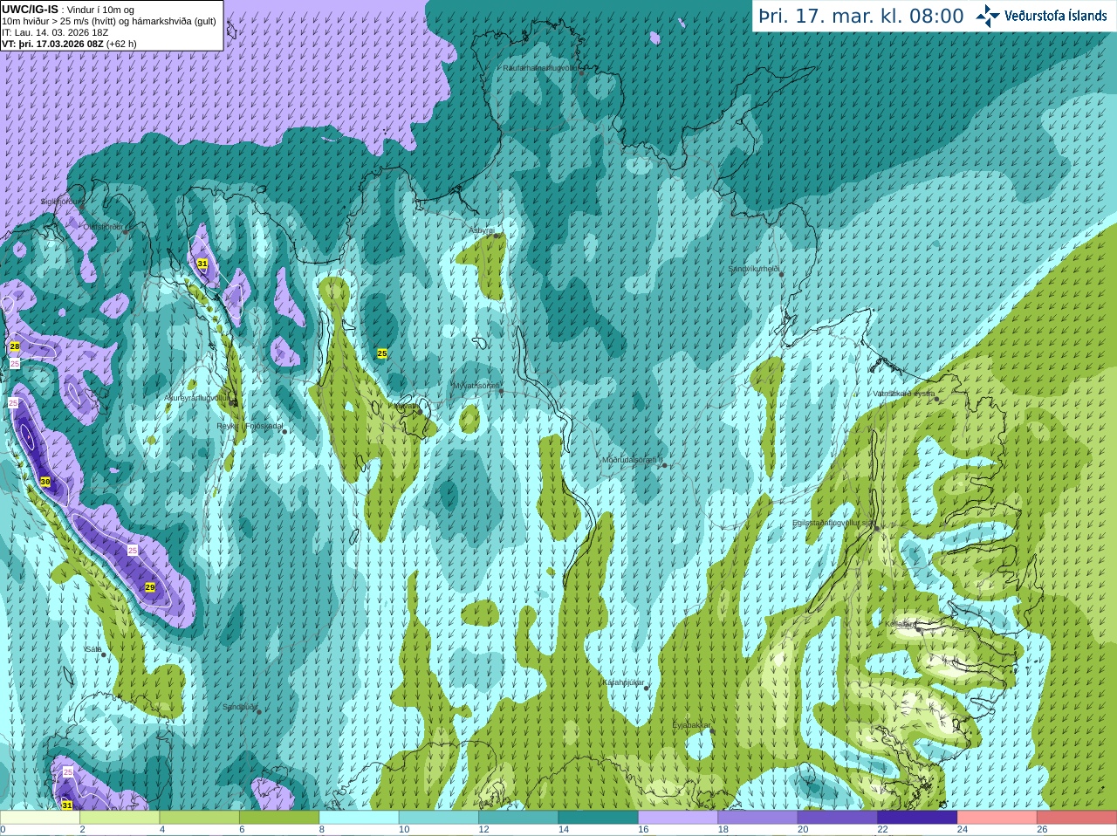Click the 20–22 m/s purple legend swatch
This screenshot has width=1117, height=836.
pyautogui.click(x=838, y=818)
